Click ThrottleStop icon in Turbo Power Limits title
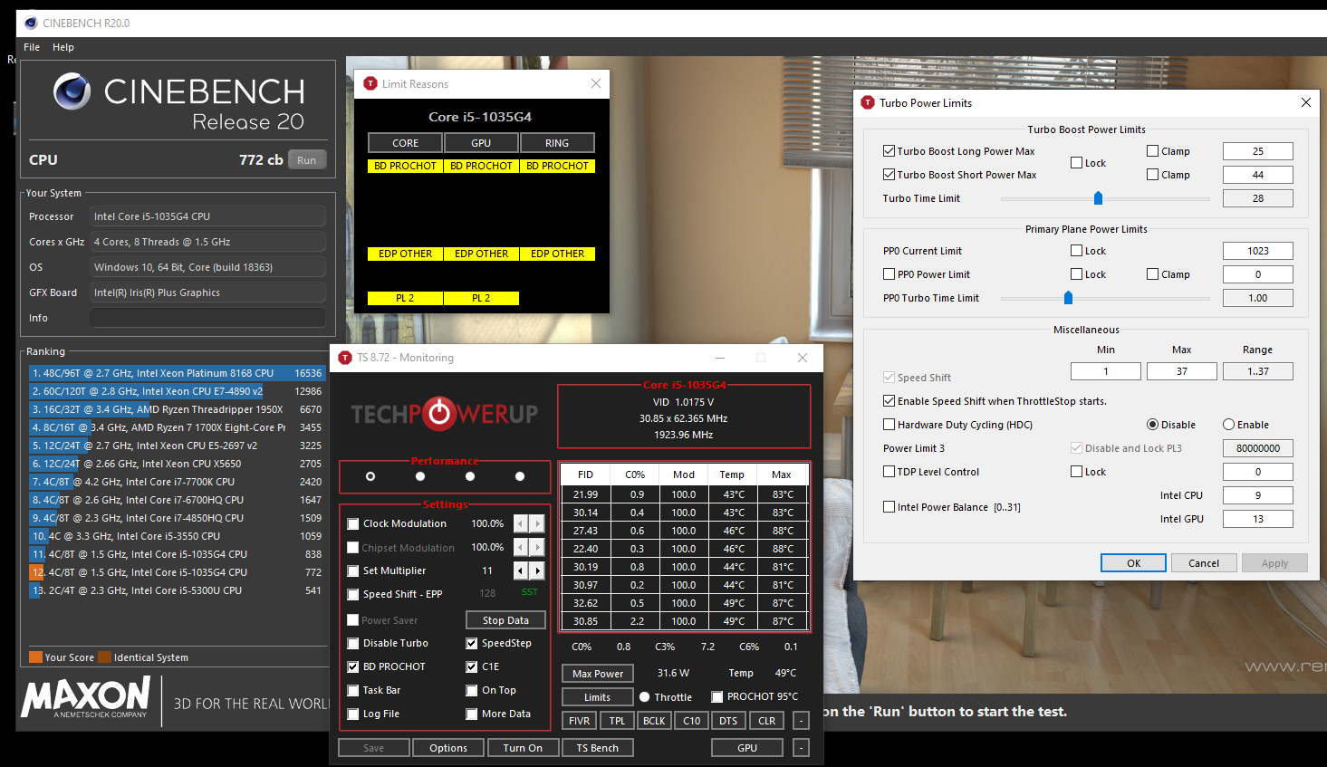This screenshot has height=767, width=1327. coord(868,103)
